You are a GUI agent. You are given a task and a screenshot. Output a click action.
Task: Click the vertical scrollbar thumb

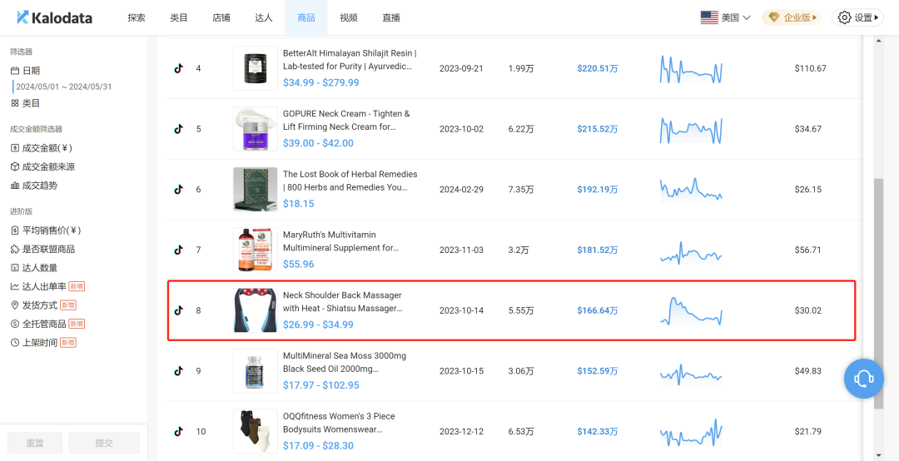(878, 293)
